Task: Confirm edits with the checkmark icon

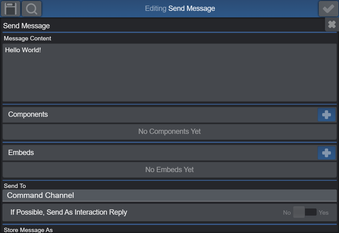Action: click(328, 9)
